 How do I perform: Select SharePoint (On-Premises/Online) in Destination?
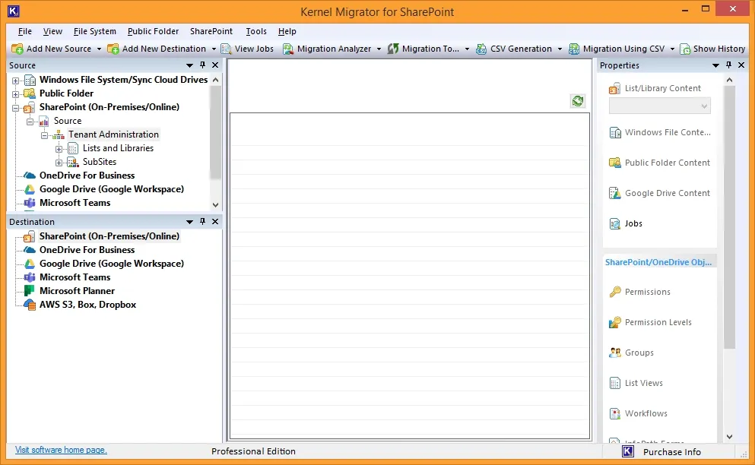tap(109, 236)
